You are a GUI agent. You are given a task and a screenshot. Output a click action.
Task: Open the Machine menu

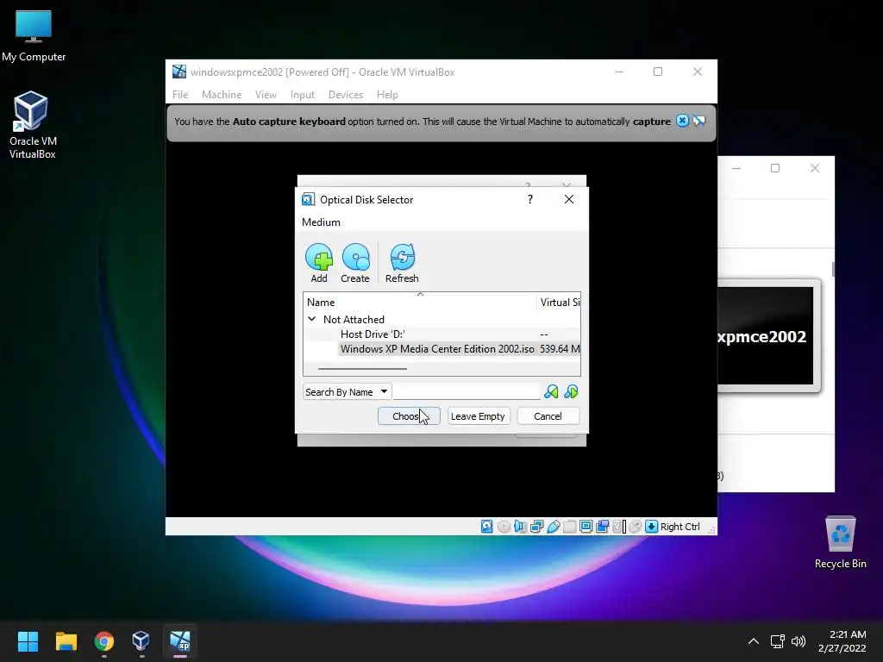pyautogui.click(x=222, y=95)
